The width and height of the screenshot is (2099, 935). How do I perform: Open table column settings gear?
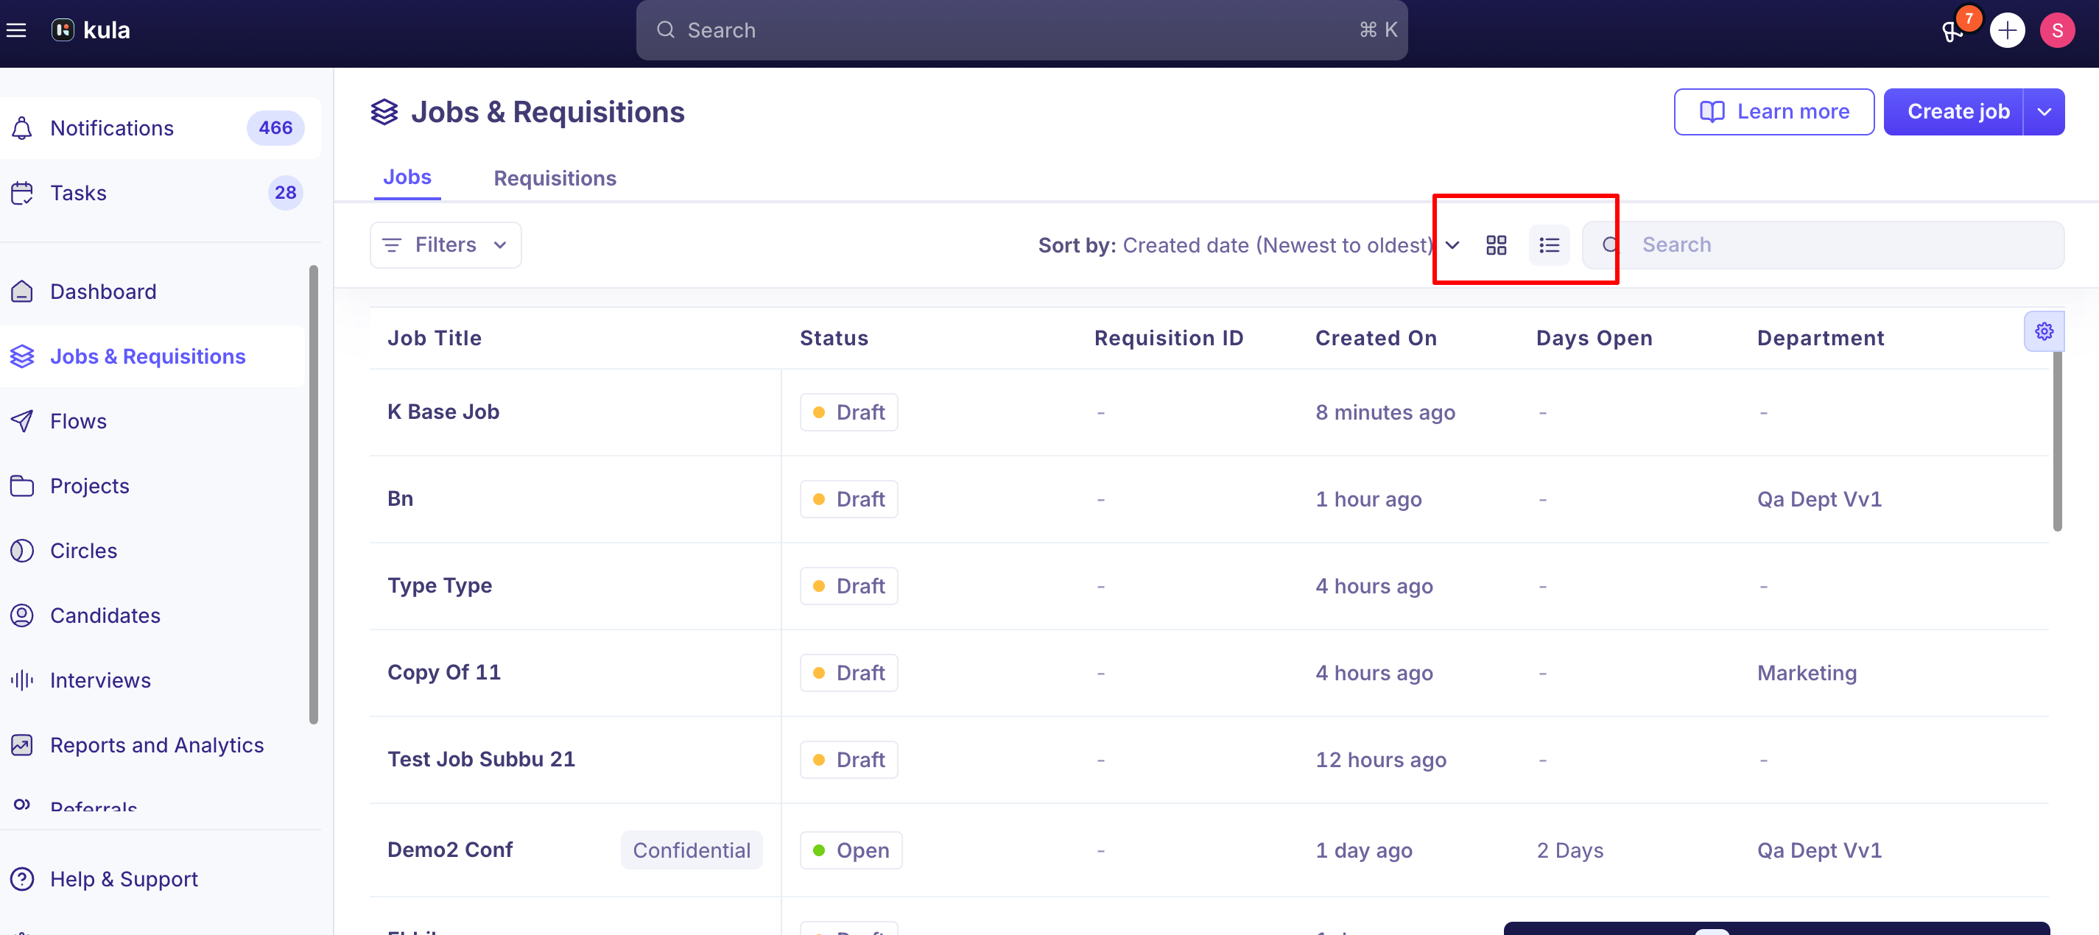tap(2044, 331)
